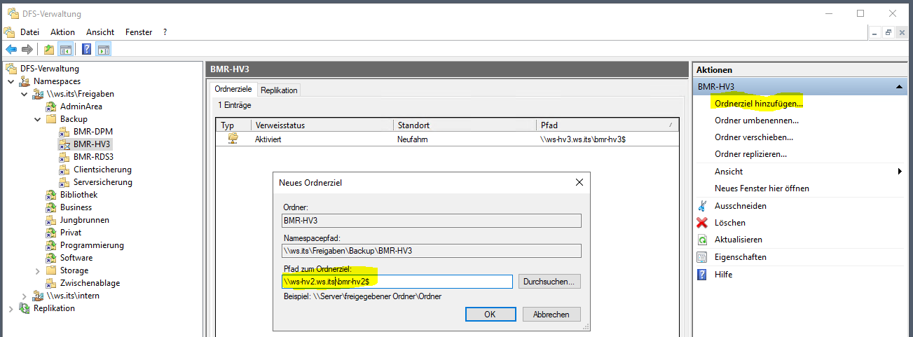Sort by the Verweisstatus column header

[x=323, y=125]
